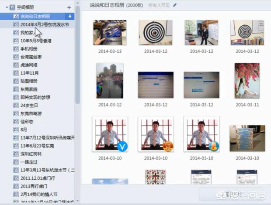This screenshot has height=205, width=271.
Task: Select the 8月 album
Action: click(24, 130)
